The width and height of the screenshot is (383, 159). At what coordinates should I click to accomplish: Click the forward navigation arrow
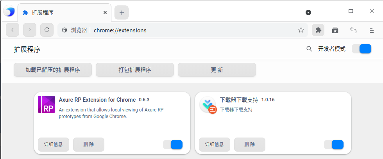pos(30,30)
